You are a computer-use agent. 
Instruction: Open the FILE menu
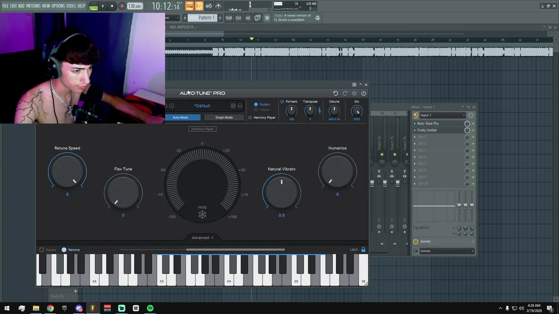point(5,6)
